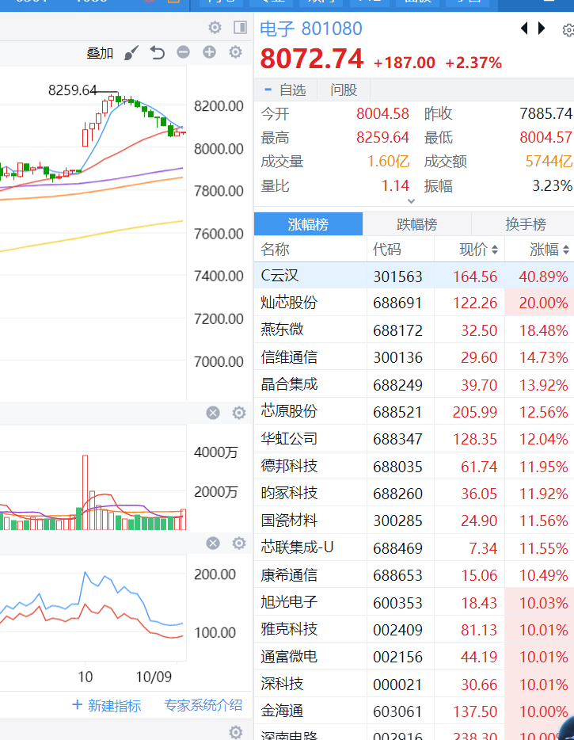Go to next sector with right arrow
Image resolution: width=574 pixels, height=740 pixels.
(542, 29)
